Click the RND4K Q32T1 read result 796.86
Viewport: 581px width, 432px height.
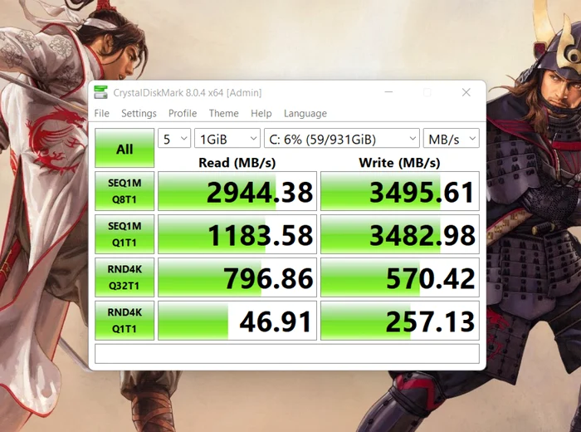click(x=237, y=277)
